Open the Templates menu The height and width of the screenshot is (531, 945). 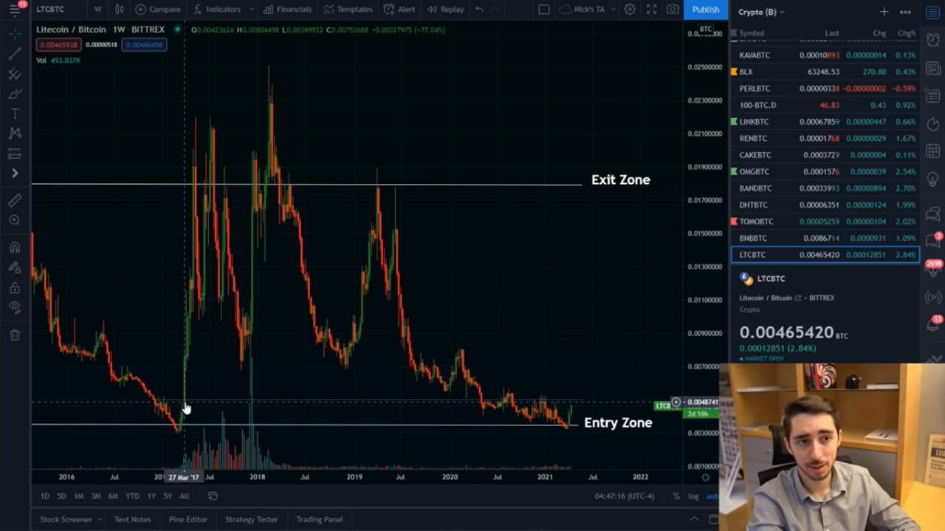tap(348, 10)
